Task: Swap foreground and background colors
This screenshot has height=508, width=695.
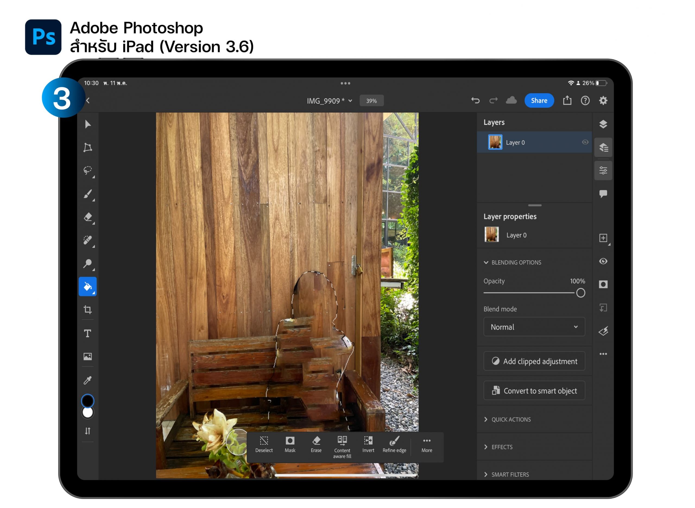Action: point(88,431)
